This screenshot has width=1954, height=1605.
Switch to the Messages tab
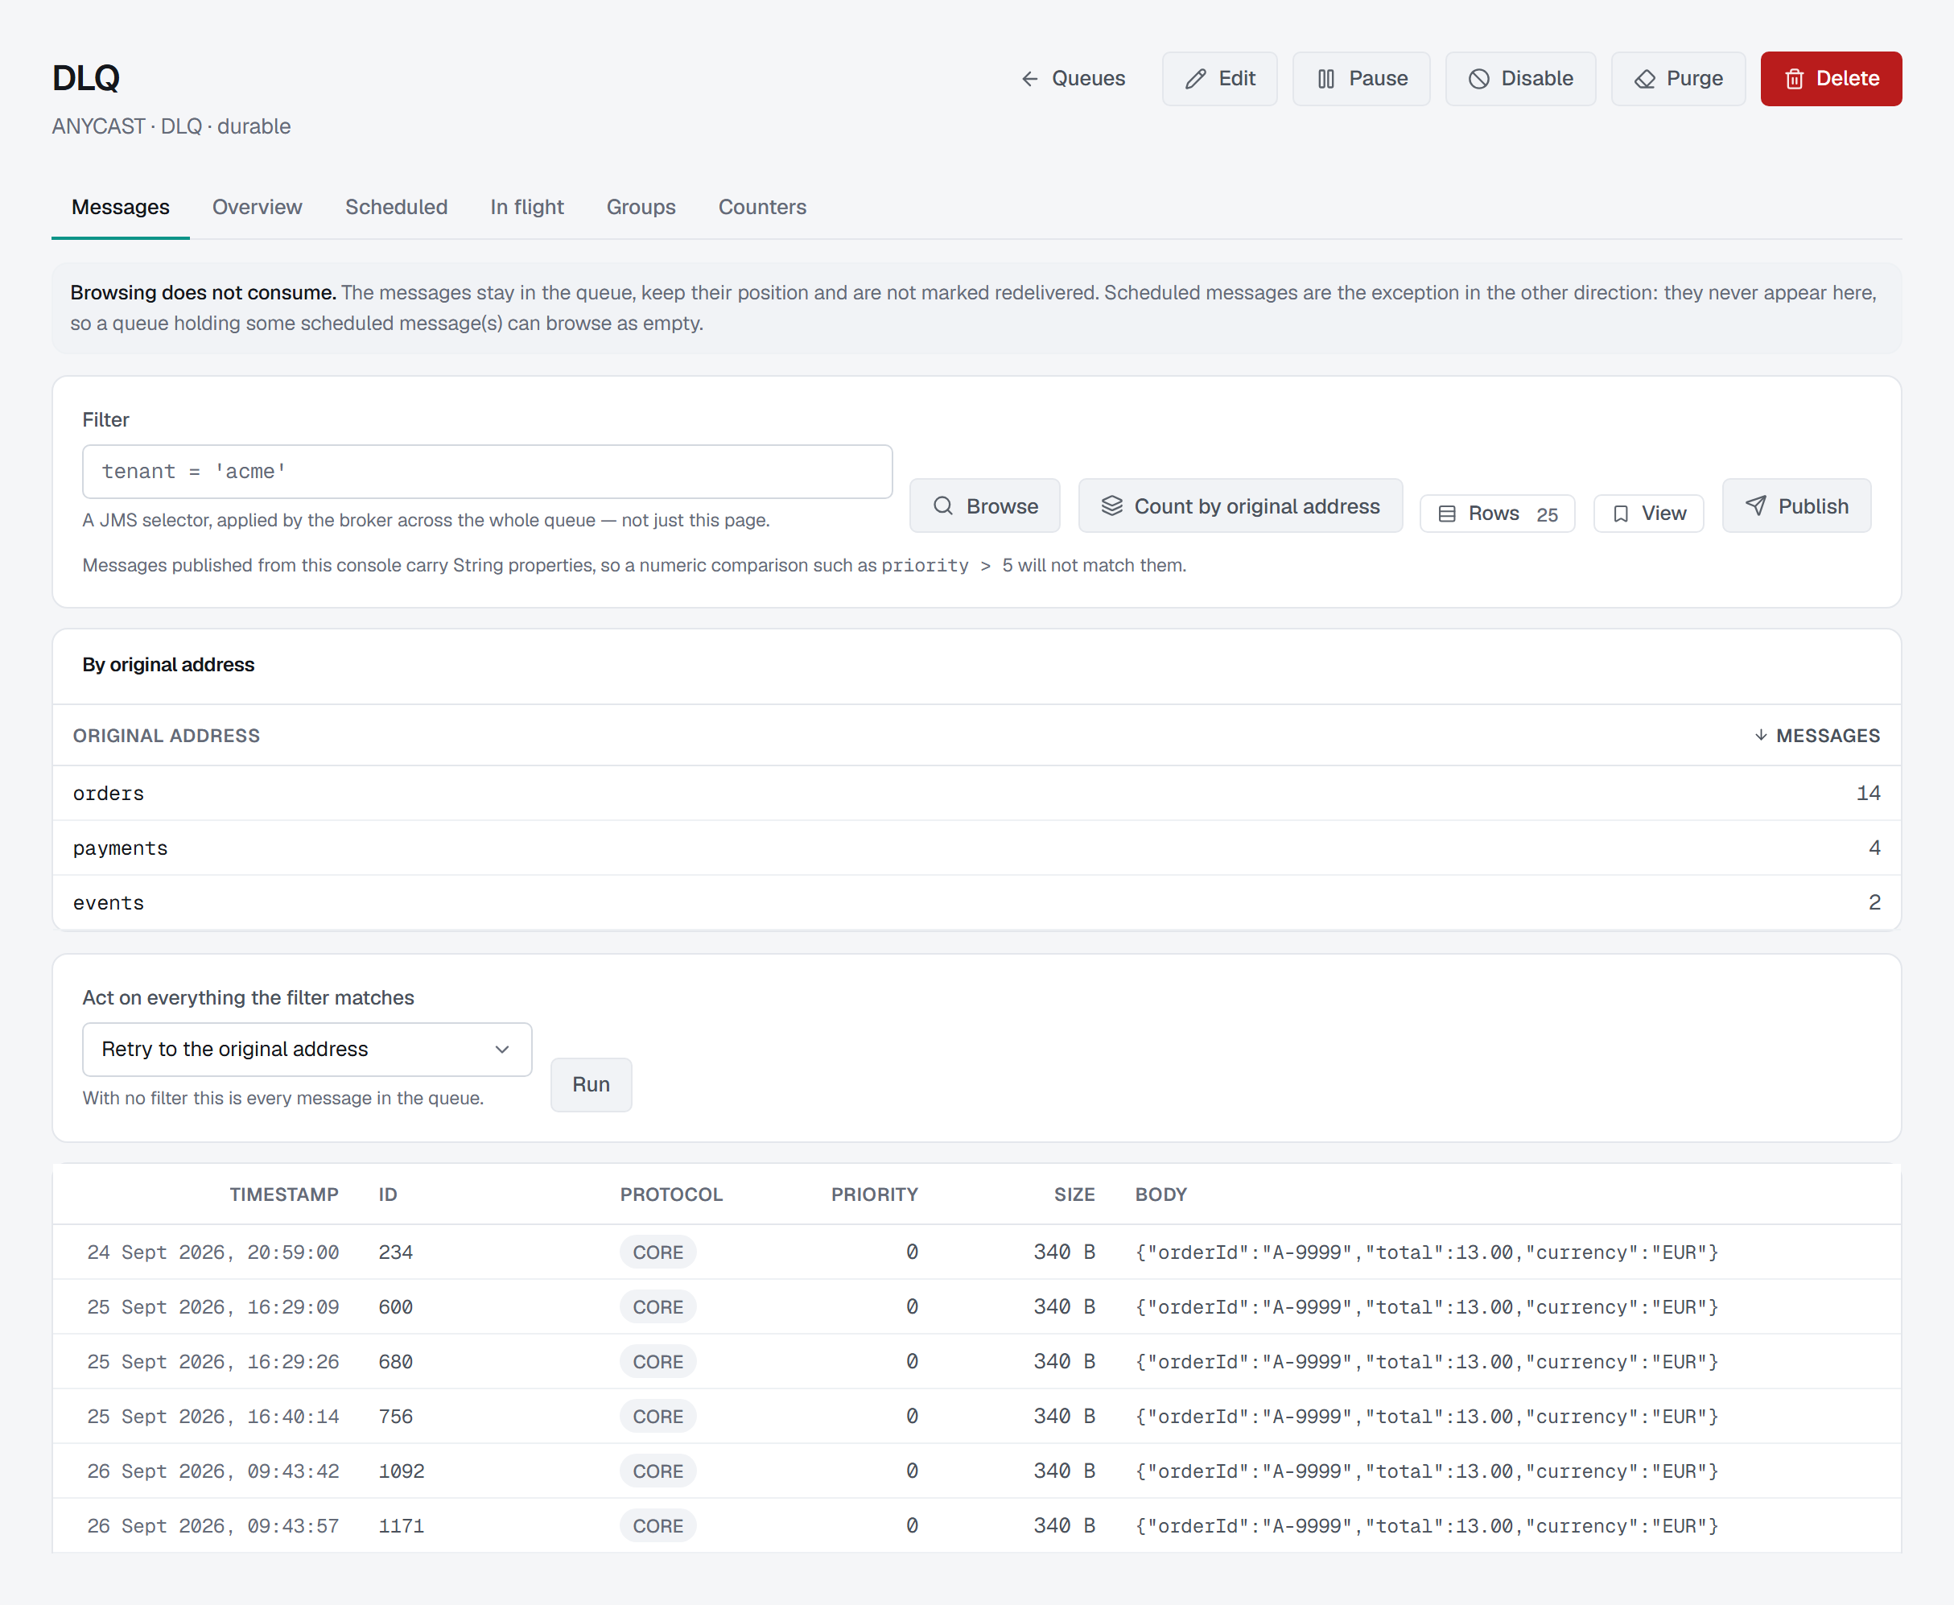point(120,207)
